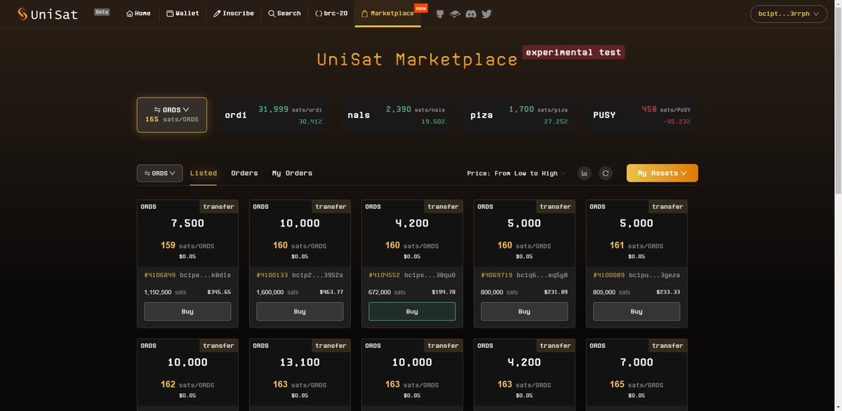Viewport: 842px width, 411px height.
Task: Click the $231.89 total value
Action: [556, 292]
